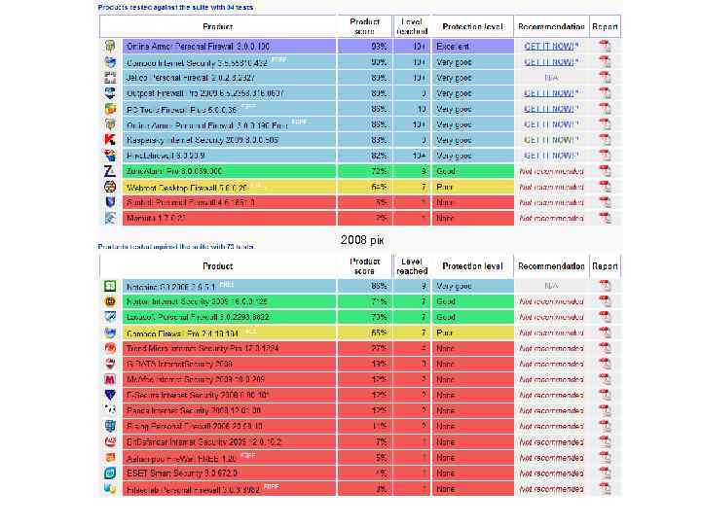
Task: Open PDF report for Lavasoft Personal Firewall
Action: (605, 317)
